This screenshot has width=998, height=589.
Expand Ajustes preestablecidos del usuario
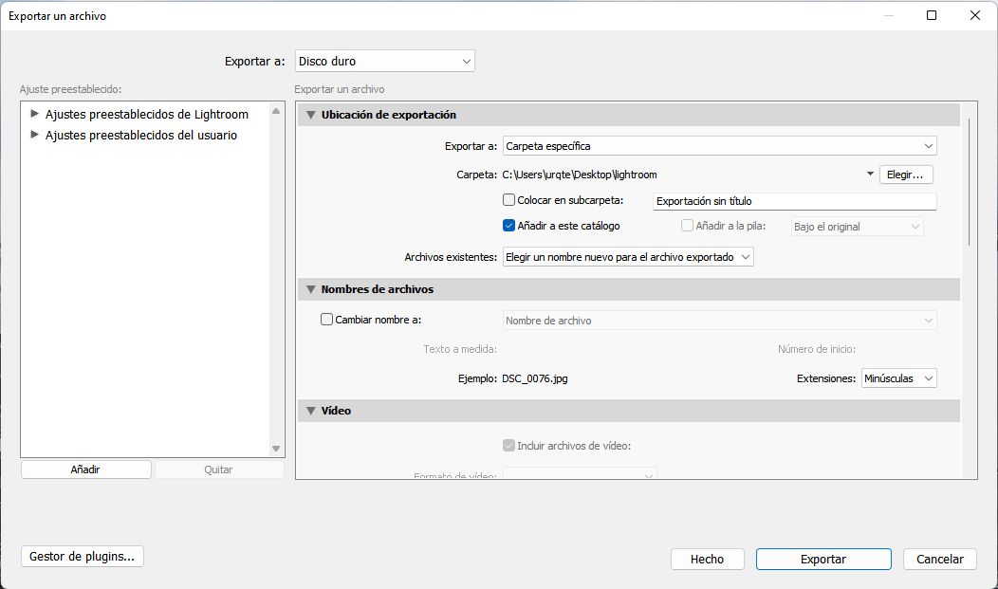35,135
